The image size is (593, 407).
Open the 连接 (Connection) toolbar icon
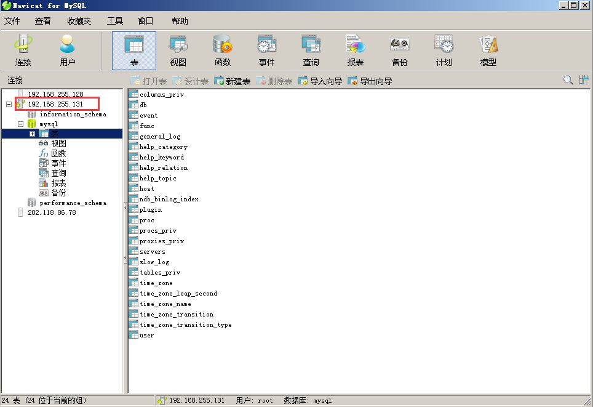[x=23, y=50]
